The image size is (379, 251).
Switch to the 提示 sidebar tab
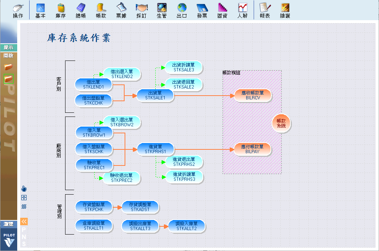pyautogui.click(x=9, y=48)
